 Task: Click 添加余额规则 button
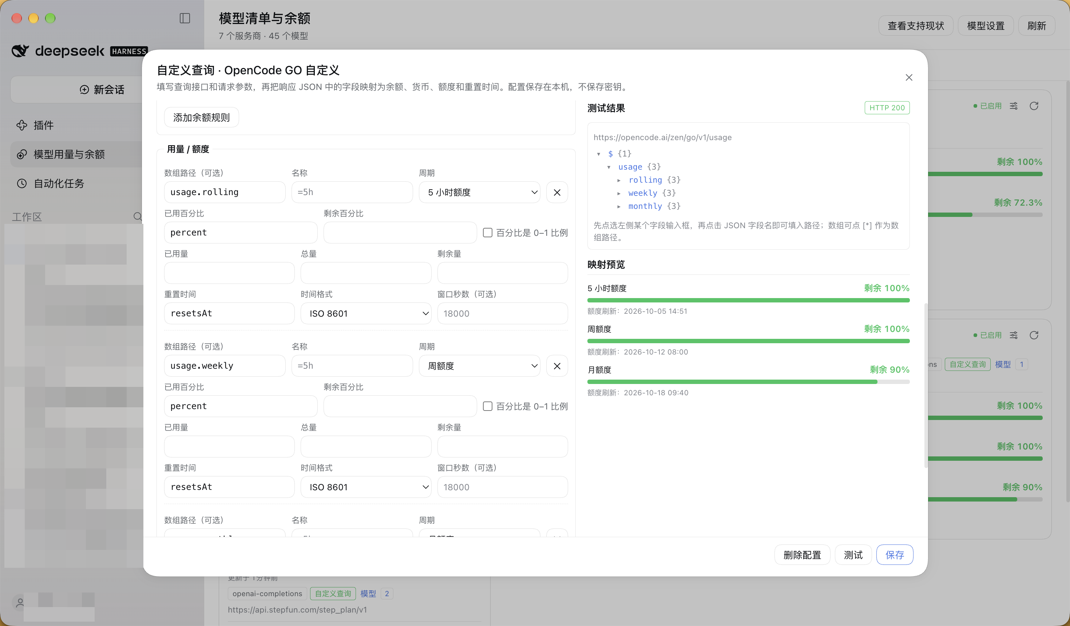(201, 117)
